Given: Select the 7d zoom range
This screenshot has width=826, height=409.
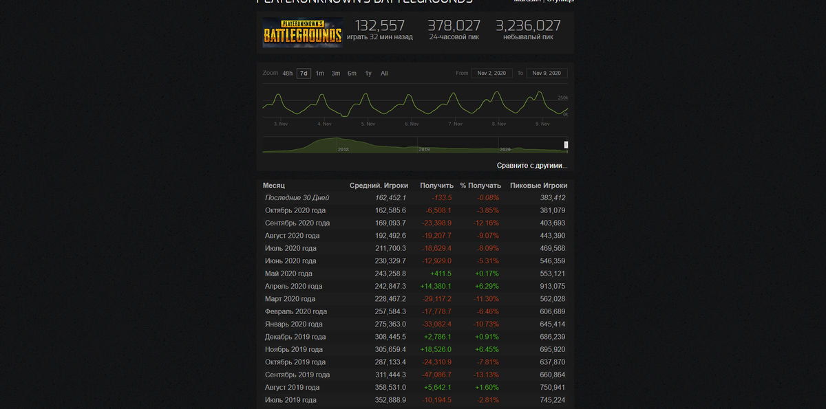Looking at the screenshot, I should [x=304, y=74].
